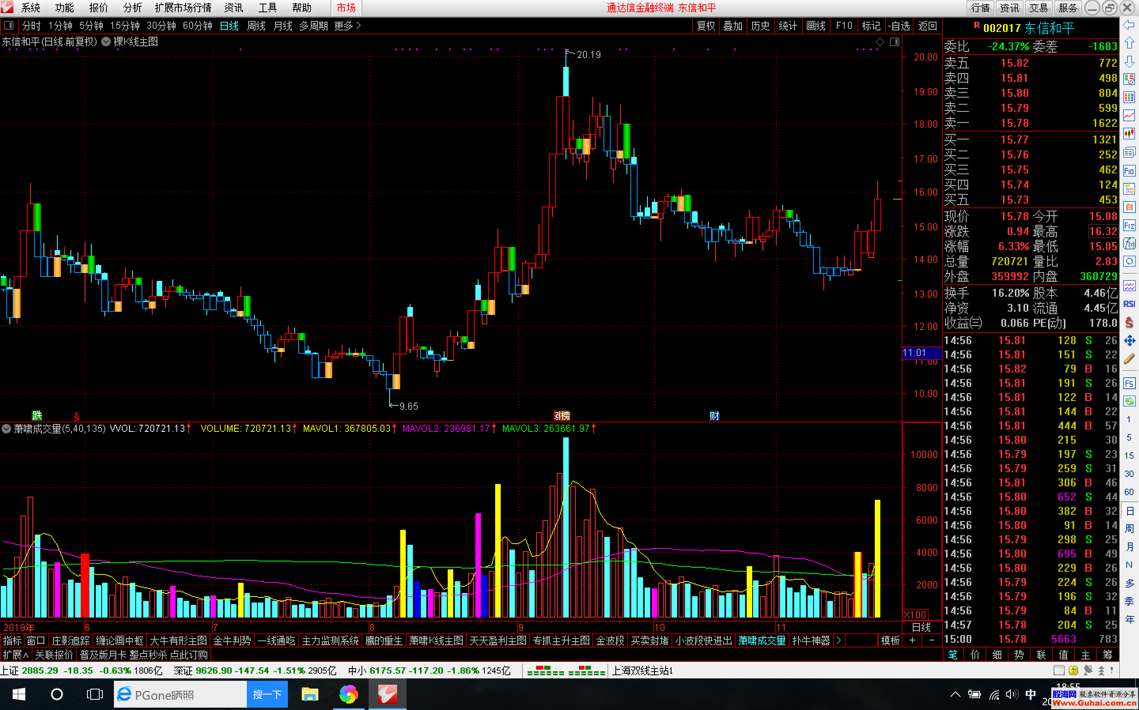Click the 11.01 price marker on axis
This screenshot has height=710, width=1139.
click(921, 353)
